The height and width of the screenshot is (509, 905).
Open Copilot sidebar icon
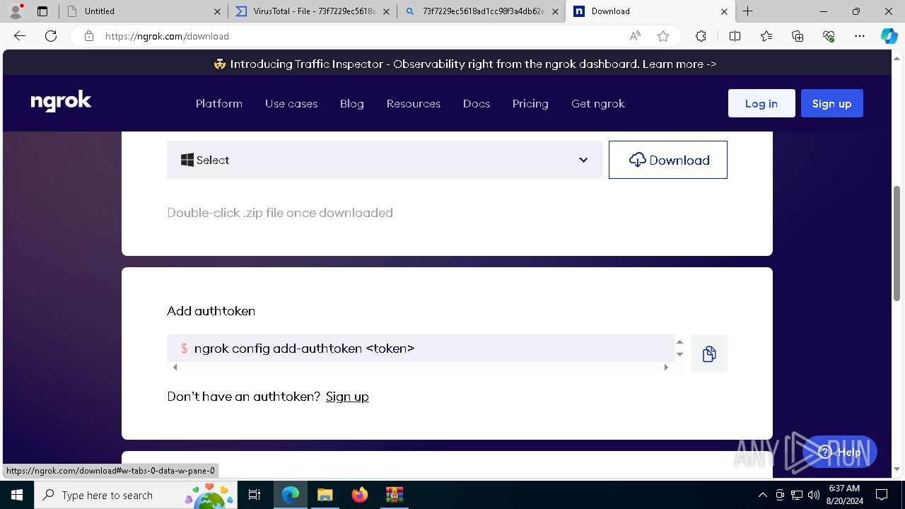pos(889,36)
